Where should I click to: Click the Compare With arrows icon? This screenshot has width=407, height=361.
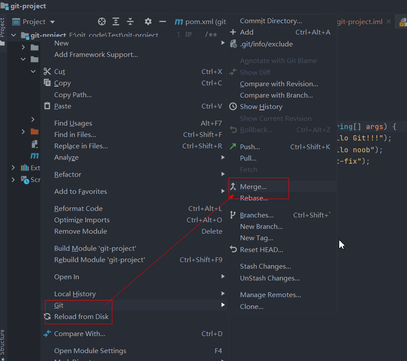[47, 333]
